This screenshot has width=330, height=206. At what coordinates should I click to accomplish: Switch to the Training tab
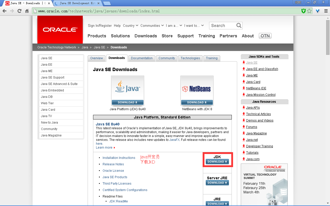212,58
